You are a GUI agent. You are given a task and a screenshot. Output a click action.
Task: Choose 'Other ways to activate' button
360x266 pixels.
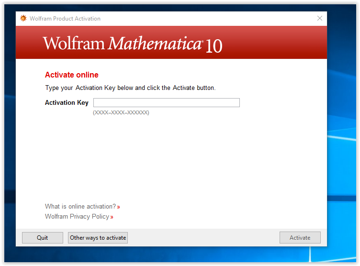98,238
